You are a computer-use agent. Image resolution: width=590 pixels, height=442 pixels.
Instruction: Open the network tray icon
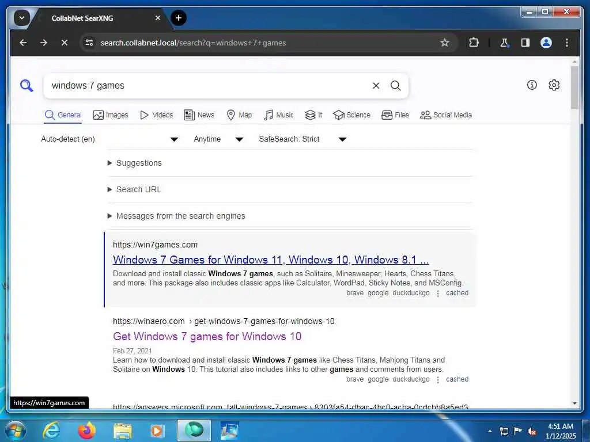(x=504, y=431)
